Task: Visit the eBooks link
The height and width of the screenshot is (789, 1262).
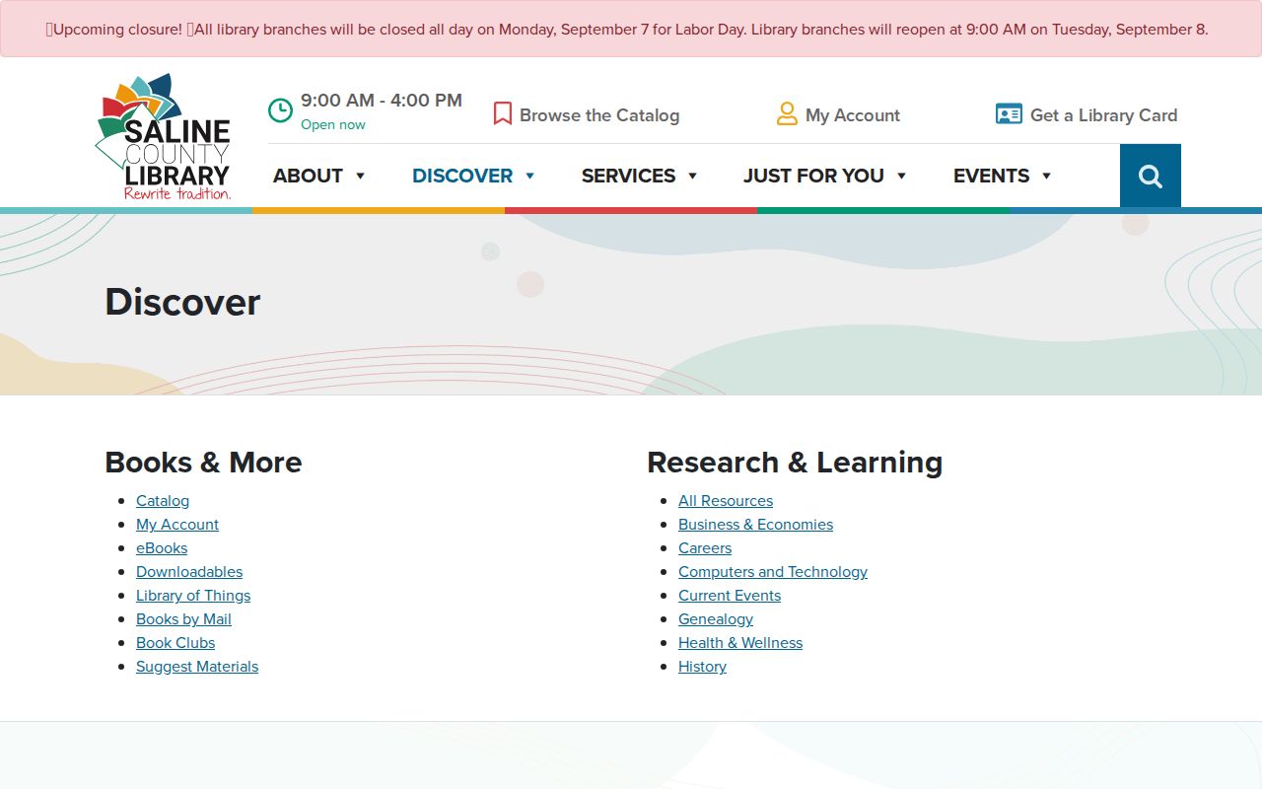Action: pyautogui.click(x=162, y=548)
